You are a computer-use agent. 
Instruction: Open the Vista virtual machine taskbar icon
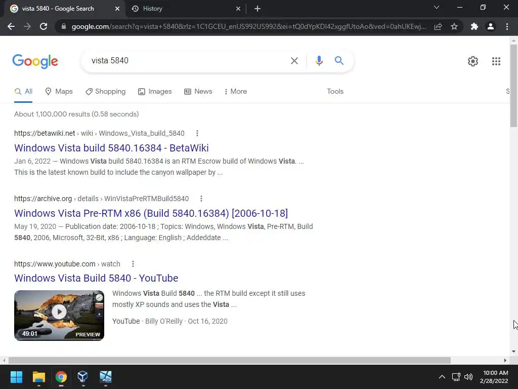pyautogui.click(x=106, y=377)
